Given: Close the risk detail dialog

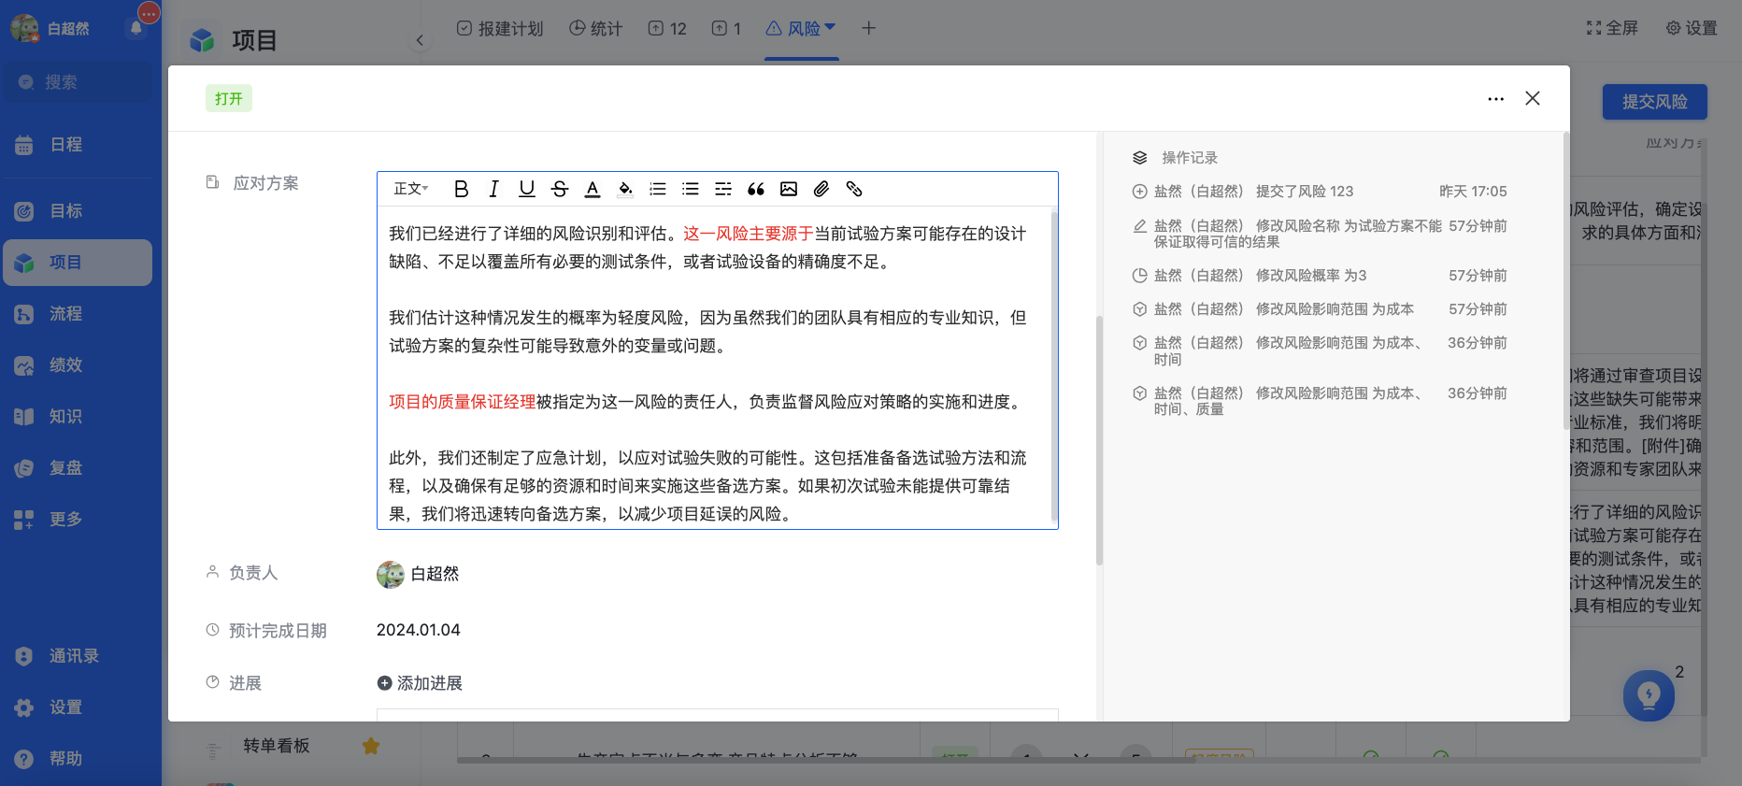Looking at the screenshot, I should tap(1533, 98).
